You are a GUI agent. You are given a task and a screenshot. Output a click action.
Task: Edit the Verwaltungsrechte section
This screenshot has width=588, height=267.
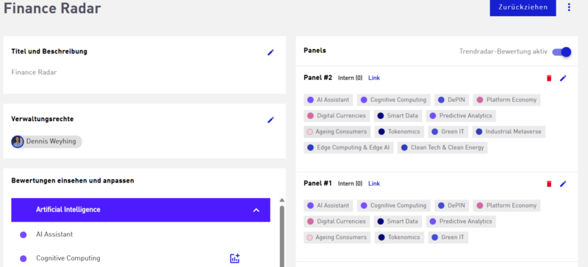[270, 120]
